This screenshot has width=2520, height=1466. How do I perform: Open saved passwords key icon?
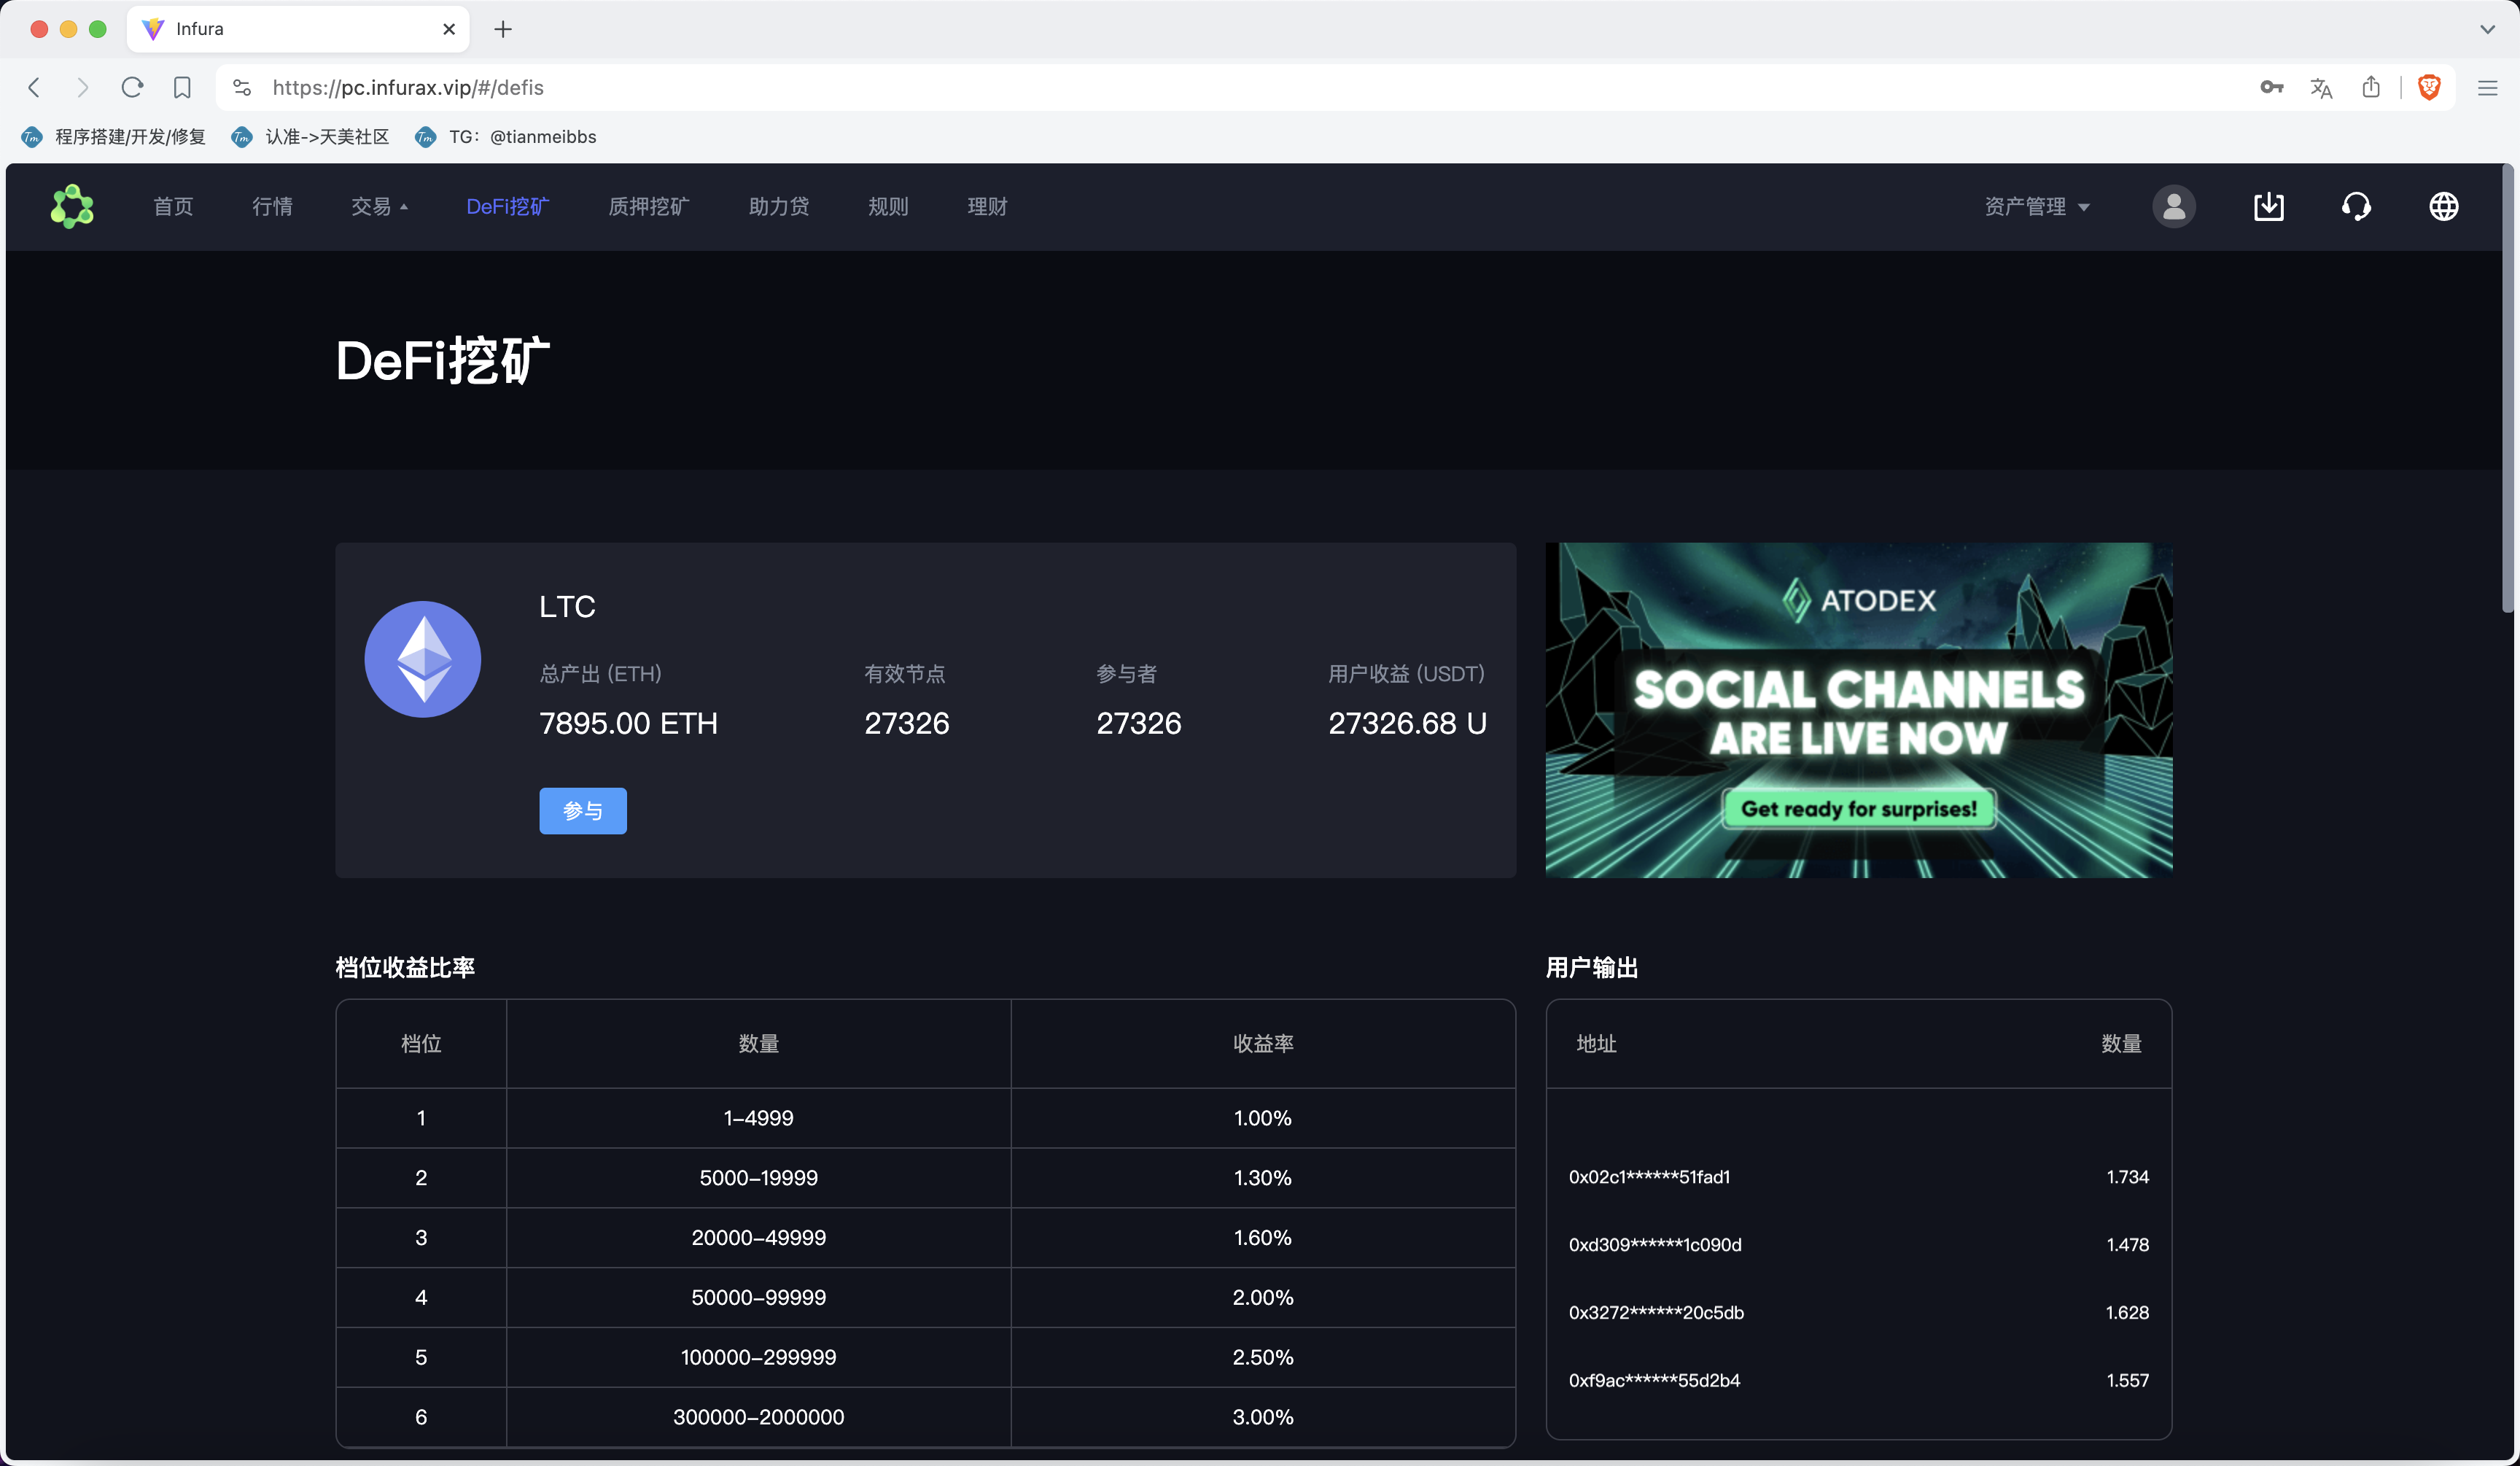point(2271,87)
